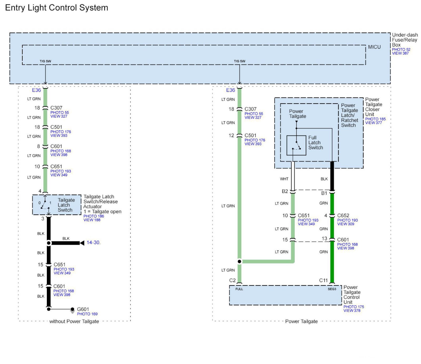Screen dimensions: 421x364
Task: Open the VIEW 309 link under C652
Action: (345, 224)
